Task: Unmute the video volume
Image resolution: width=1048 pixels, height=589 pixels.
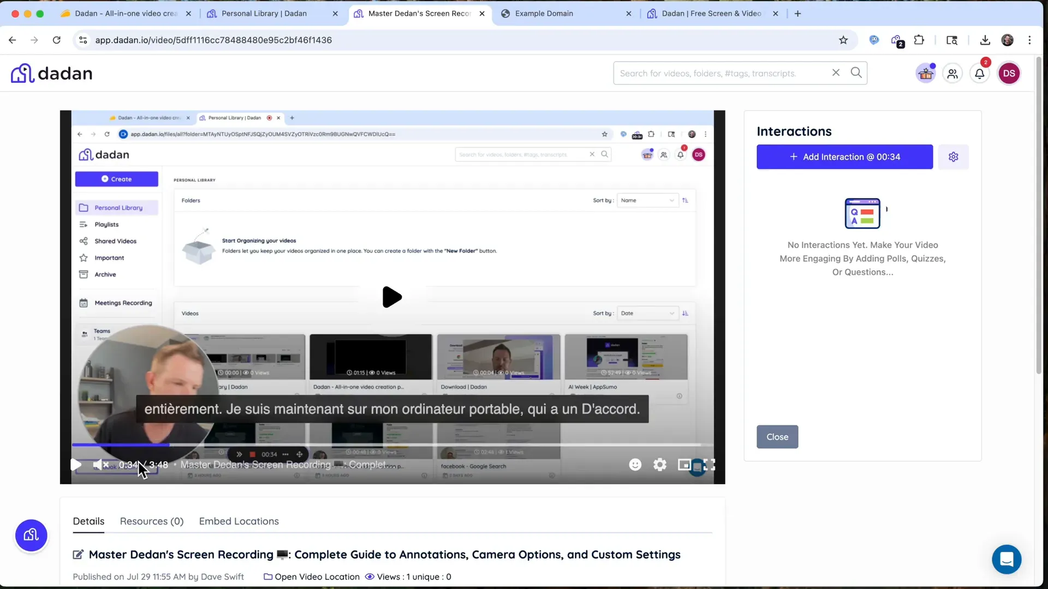Action: click(100, 465)
